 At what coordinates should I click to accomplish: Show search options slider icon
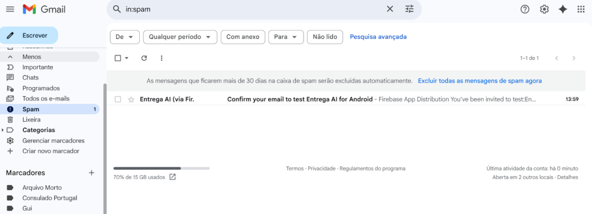(410, 9)
